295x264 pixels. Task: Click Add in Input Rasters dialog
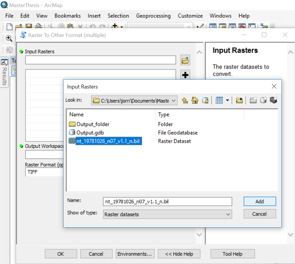260,202
